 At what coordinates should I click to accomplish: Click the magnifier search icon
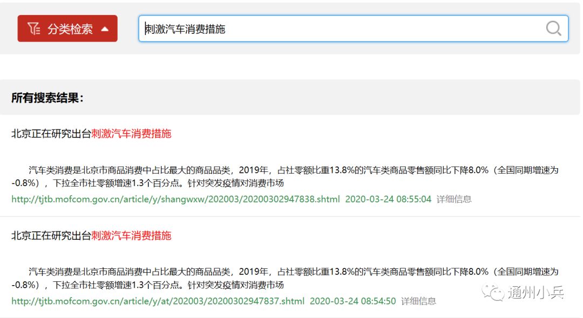(x=553, y=28)
